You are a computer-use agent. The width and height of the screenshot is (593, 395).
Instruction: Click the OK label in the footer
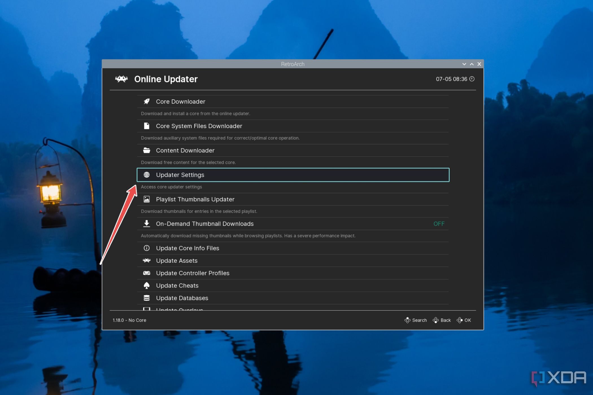click(468, 320)
